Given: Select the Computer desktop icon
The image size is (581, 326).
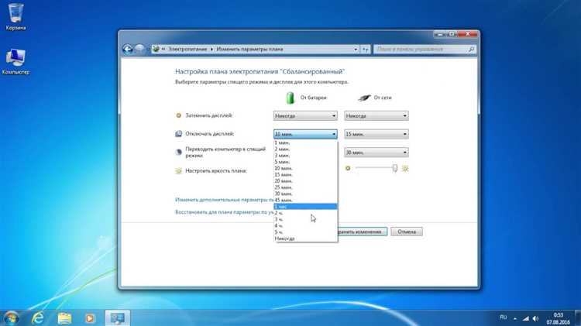Looking at the screenshot, I should [x=15, y=61].
